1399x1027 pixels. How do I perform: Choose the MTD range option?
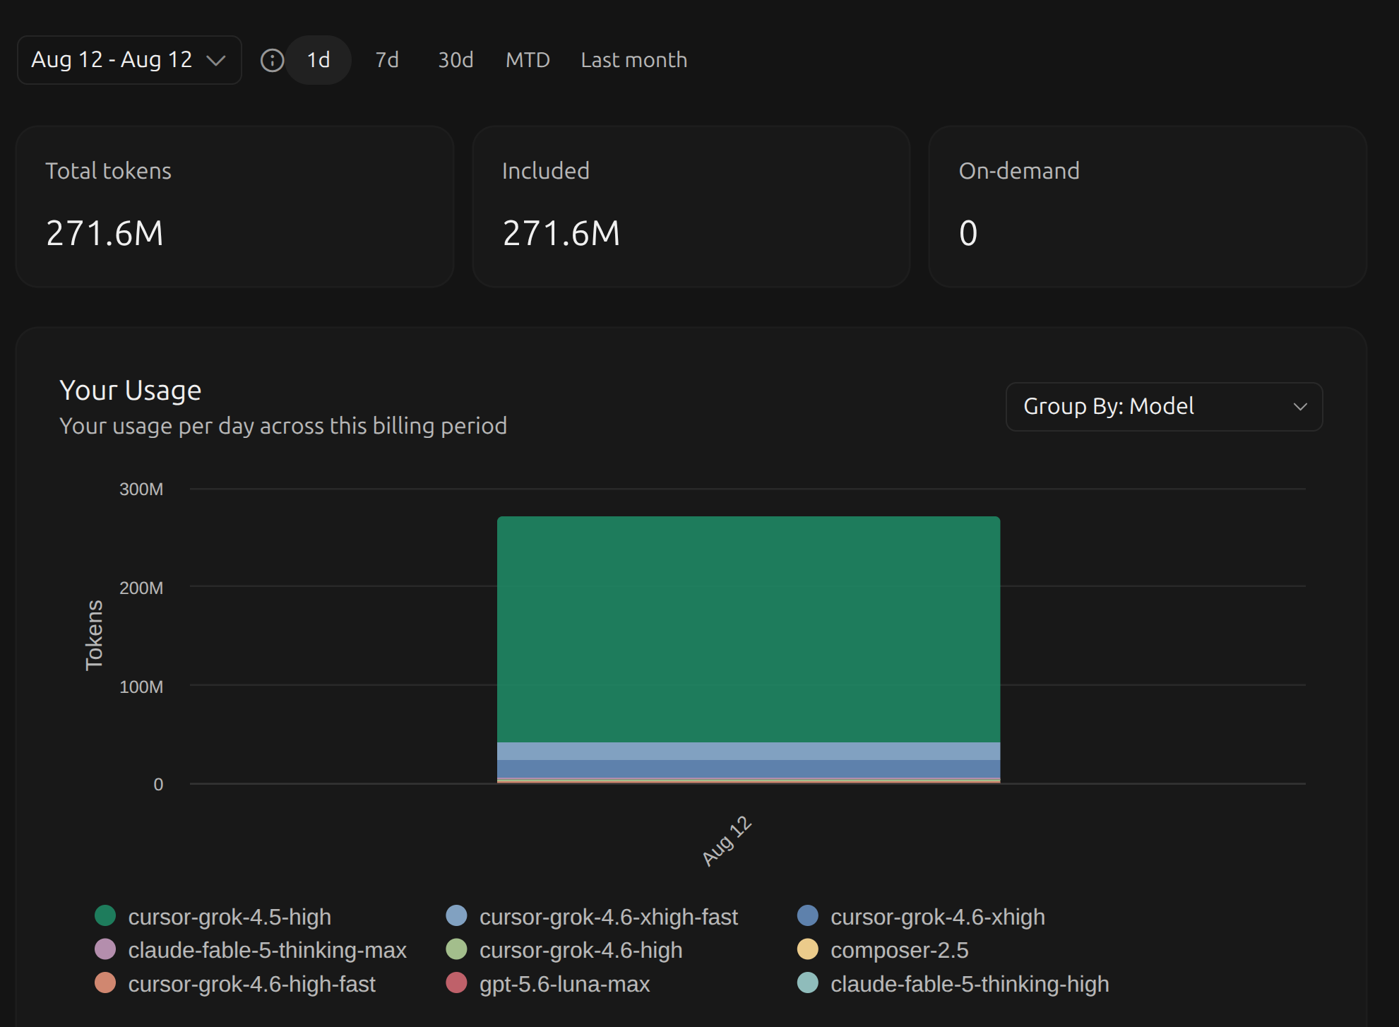[528, 60]
